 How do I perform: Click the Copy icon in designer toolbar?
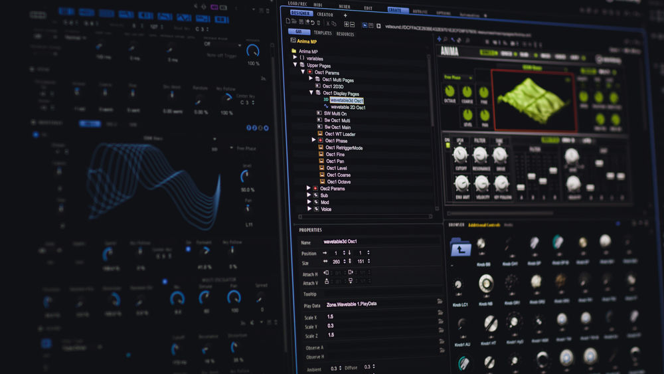coord(334,24)
